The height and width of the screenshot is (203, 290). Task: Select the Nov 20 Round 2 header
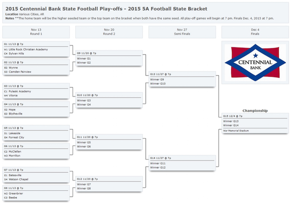coord(109,32)
